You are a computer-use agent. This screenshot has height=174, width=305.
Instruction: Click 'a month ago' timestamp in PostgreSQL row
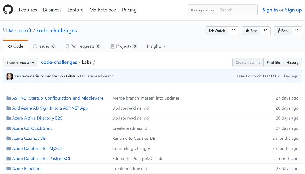coord(286,159)
